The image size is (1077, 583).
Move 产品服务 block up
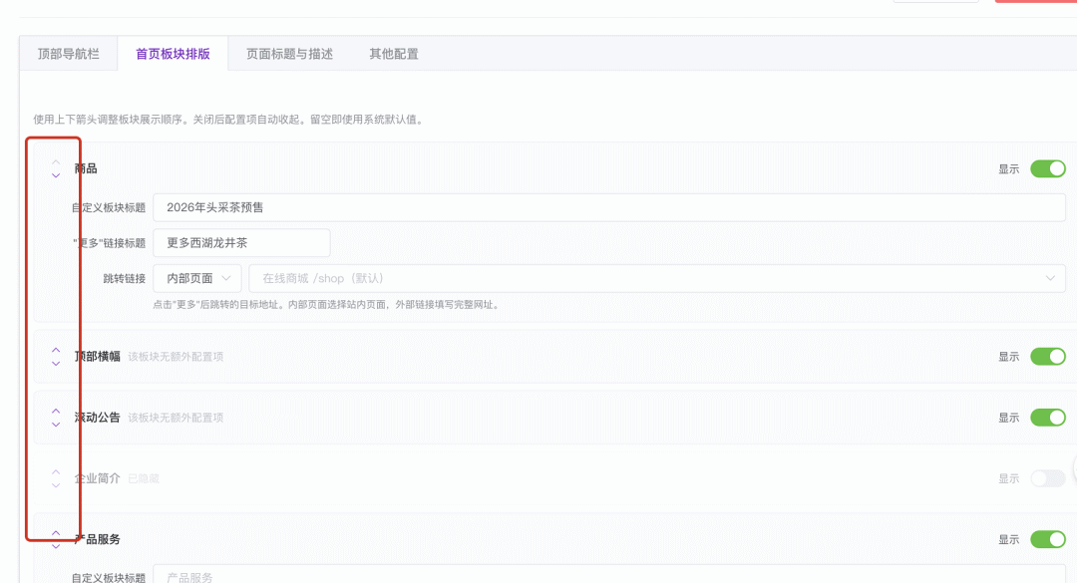56,533
